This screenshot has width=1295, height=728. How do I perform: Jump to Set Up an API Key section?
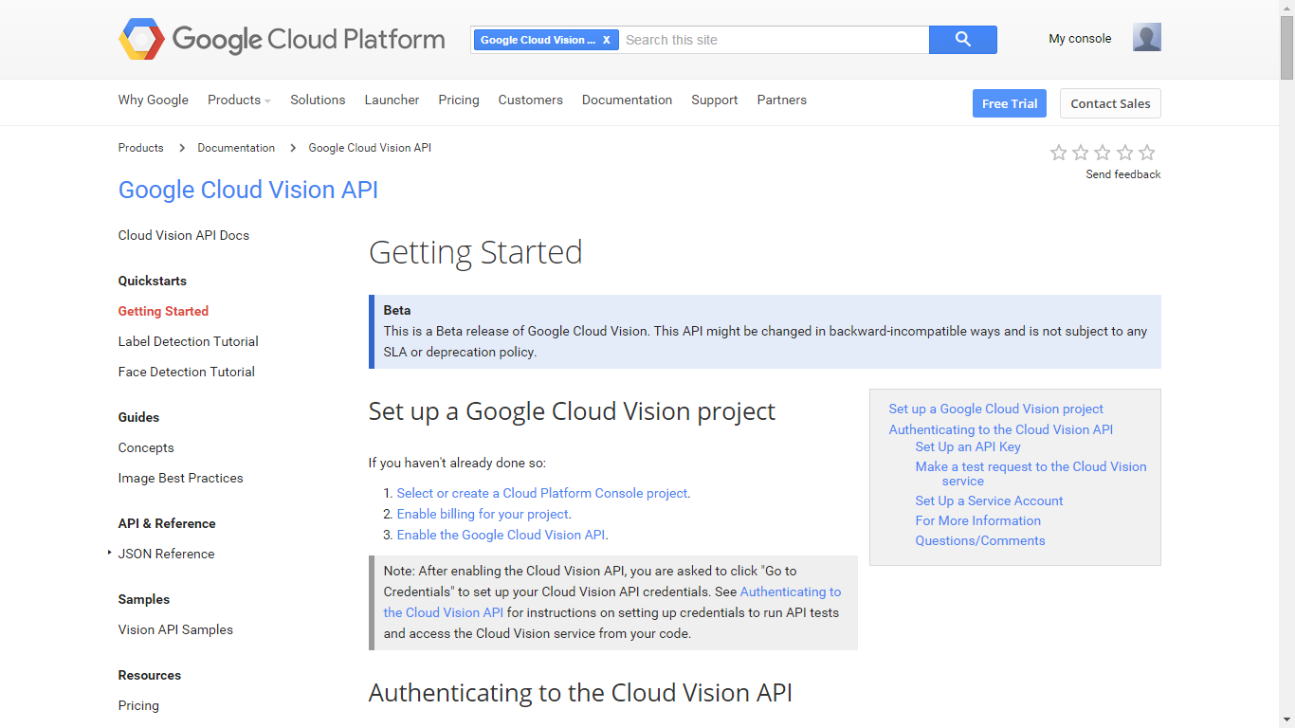pos(968,446)
